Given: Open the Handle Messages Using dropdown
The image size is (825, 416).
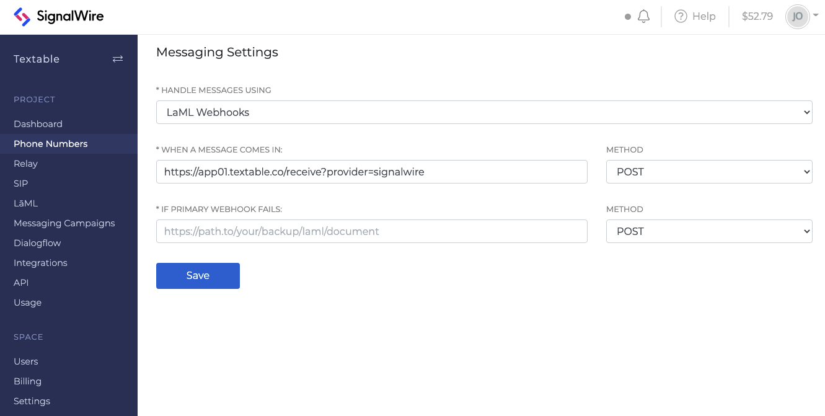Looking at the screenshot, I should [484, 112].
